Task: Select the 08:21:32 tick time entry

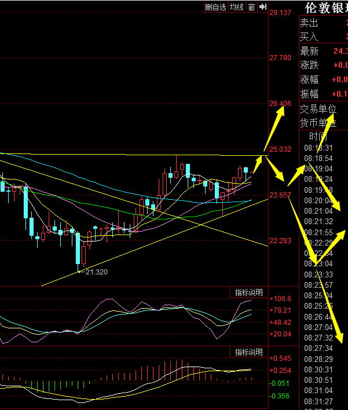Action: point(318,222)
